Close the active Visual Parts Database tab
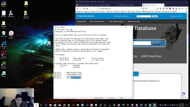This screenshot has width=190, height=107. (x=163, y=5)
